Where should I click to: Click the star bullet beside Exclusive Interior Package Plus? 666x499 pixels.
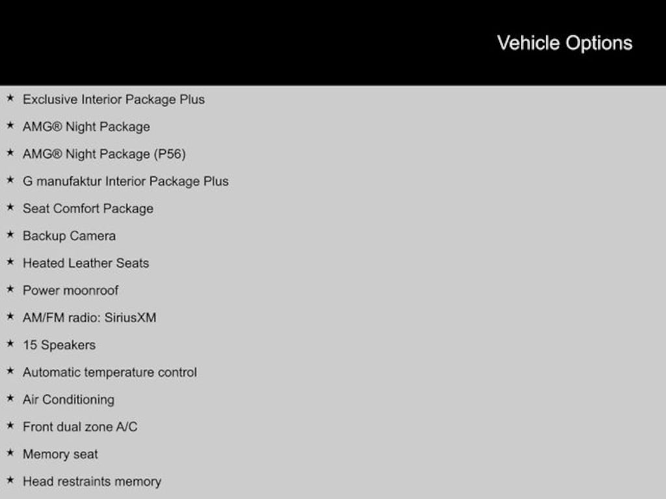tap(10, 99)
